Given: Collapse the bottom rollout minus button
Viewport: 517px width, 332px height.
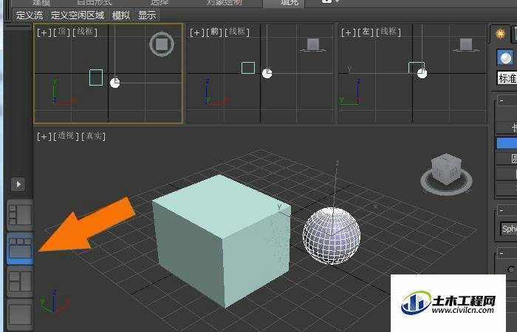Looking at the screenshot, I should (501, 253).
